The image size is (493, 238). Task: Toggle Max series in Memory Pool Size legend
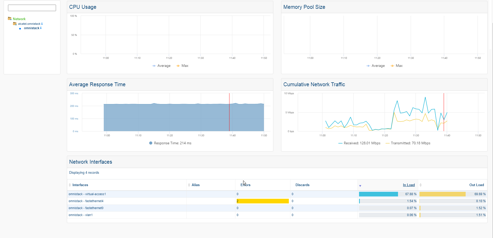tap(396, 66)
